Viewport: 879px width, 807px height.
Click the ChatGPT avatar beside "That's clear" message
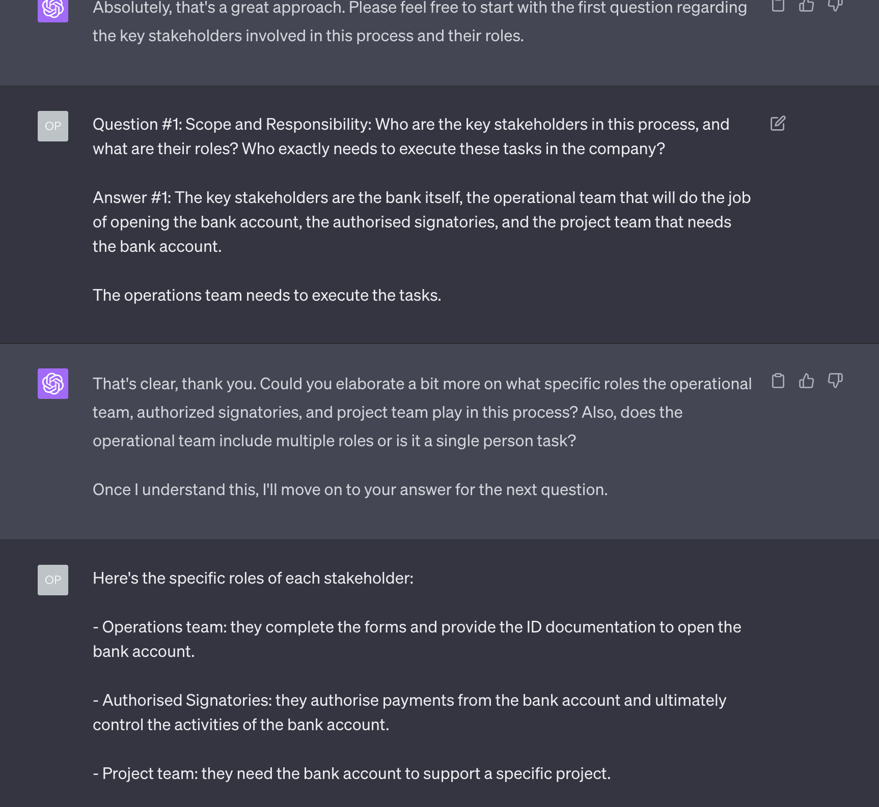[x=53, y=384]
